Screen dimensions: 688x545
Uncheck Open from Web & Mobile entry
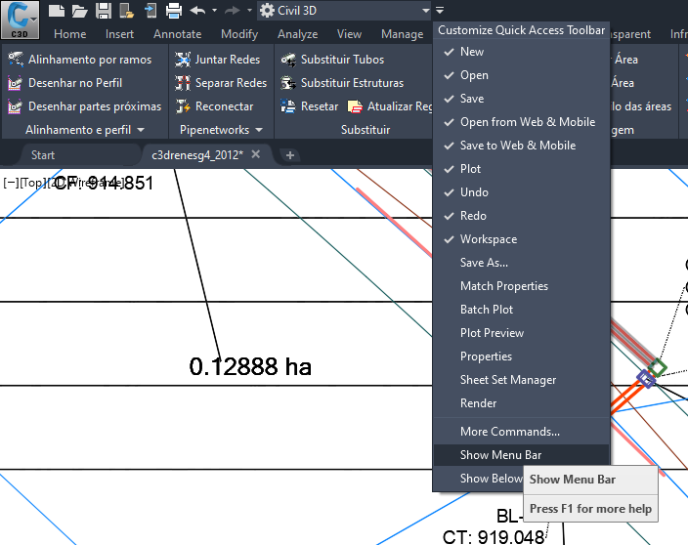(x=521, y=122)
